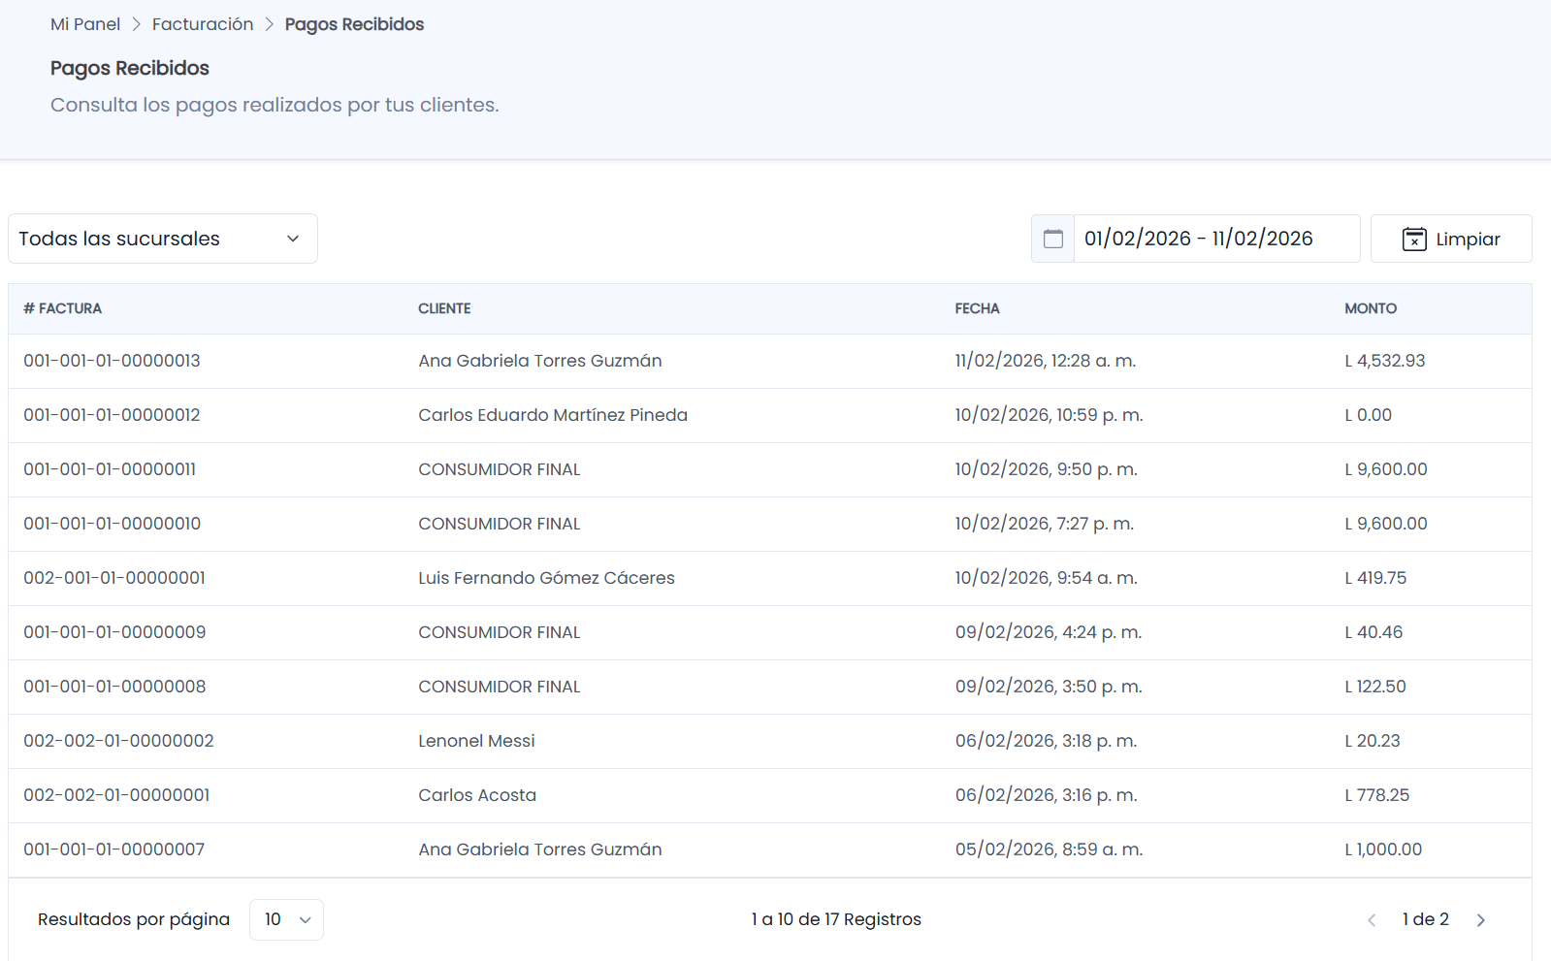Clear the date filter with Limpiar

pos(1451,239)
